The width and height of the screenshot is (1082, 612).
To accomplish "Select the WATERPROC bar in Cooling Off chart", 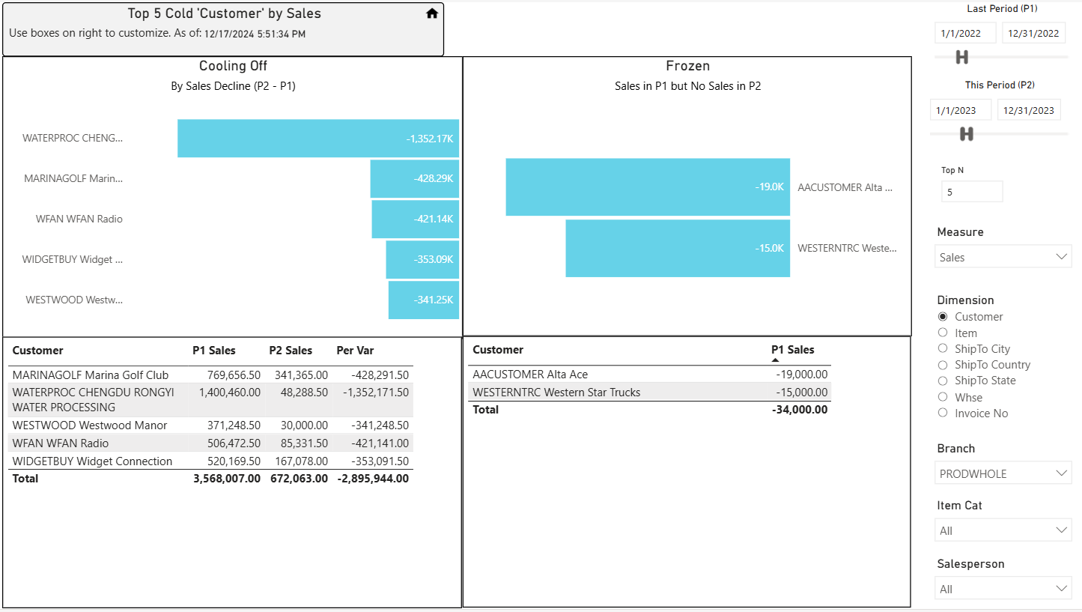I will point(318,138).
